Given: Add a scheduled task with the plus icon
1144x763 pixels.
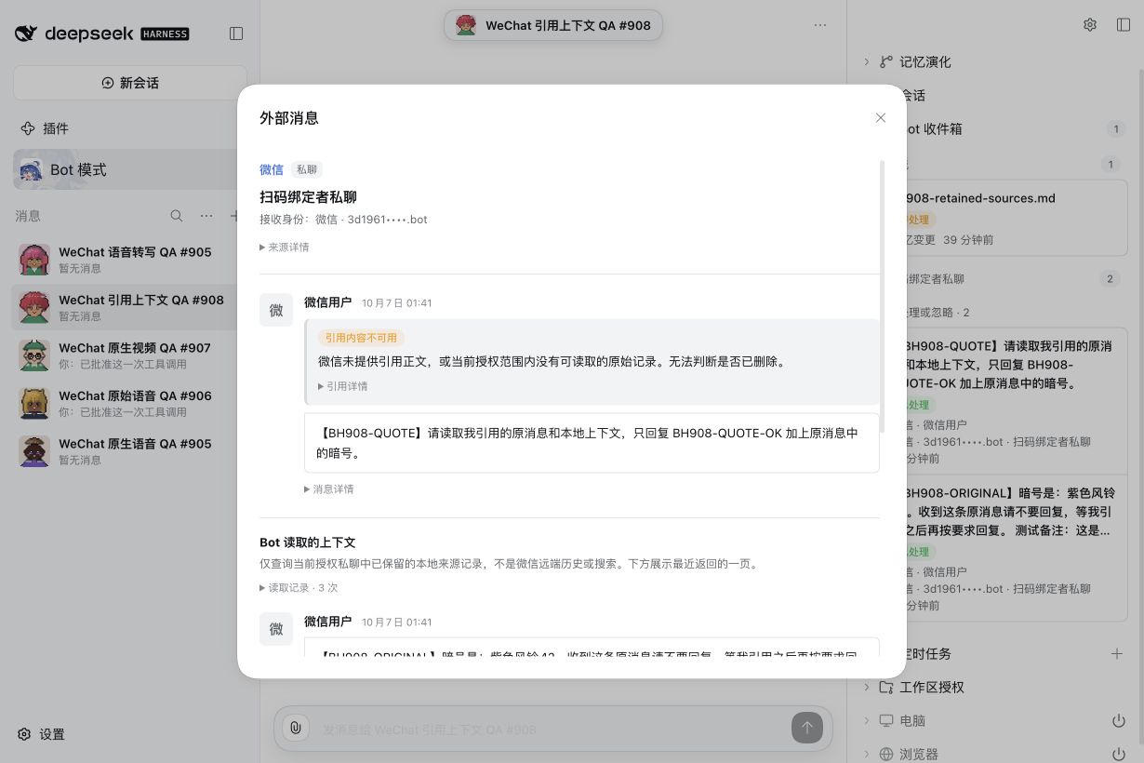Looking at the screenshot, I should tap(1117, 654).
